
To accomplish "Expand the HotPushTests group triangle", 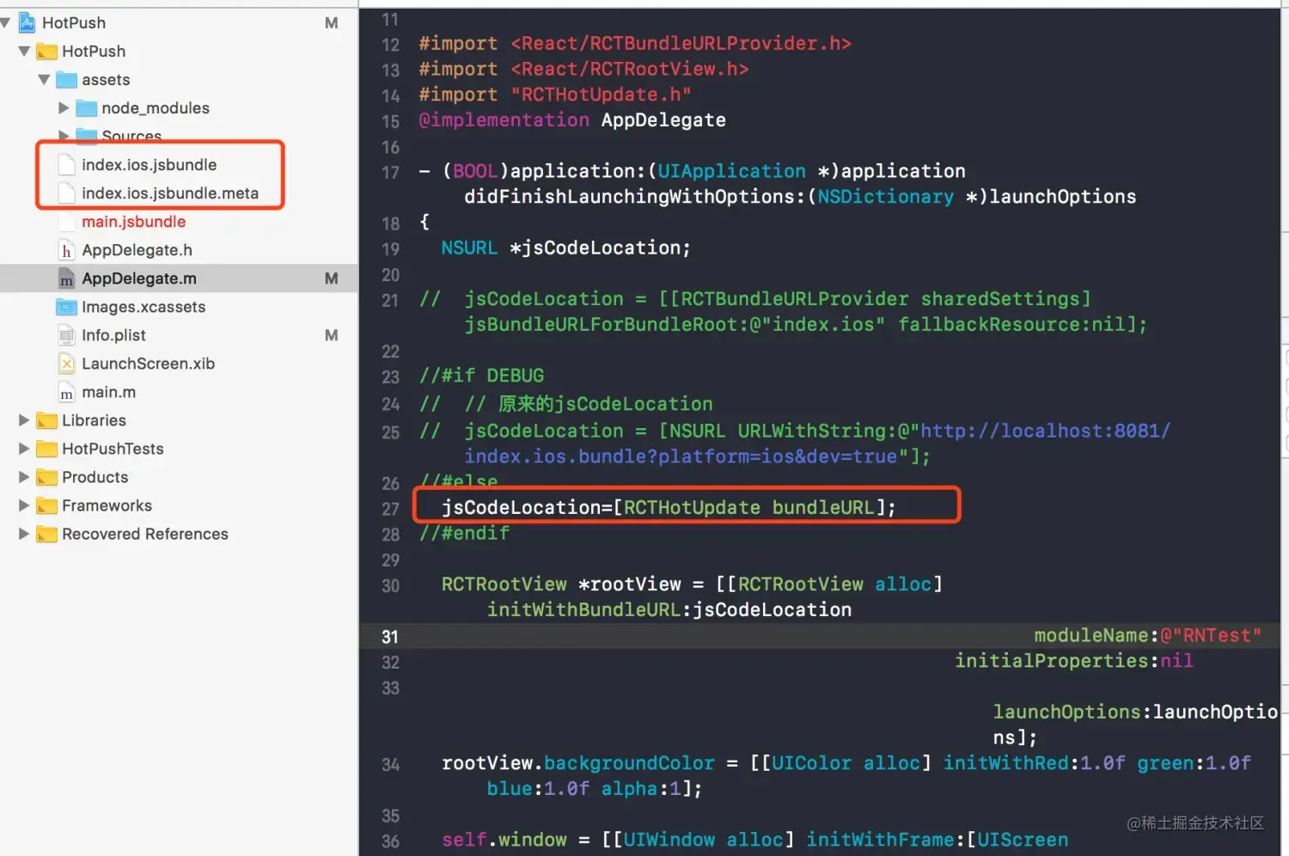I will coord(24,449).
